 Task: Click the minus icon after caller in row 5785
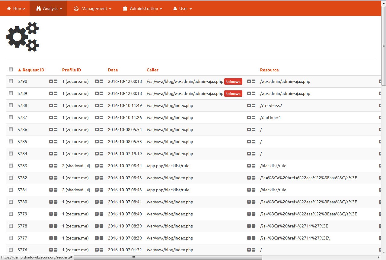point(254,142)
